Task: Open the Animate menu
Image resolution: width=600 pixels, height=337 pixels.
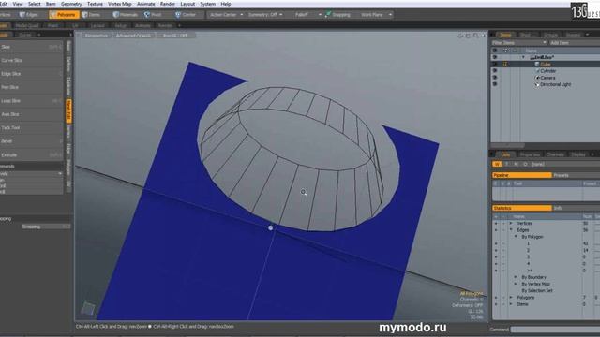Action: coord(146,4)
